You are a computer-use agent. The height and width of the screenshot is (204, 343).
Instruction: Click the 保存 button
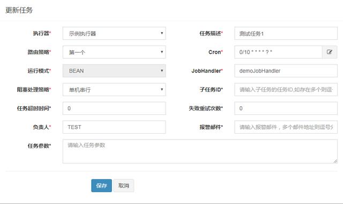click(101, 186)
